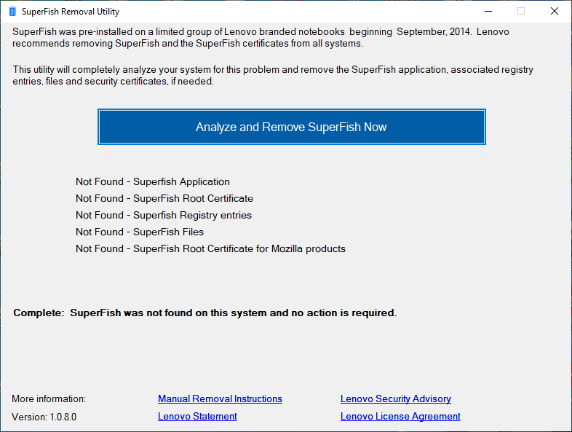Screen dimensions: 572x432
Task: Click the Version 1.0.8.0 label
Action: click(44, 417)
